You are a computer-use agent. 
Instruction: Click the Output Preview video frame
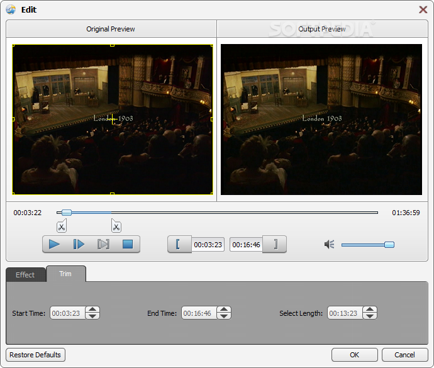pyautogui.click(x=321, y=120)
